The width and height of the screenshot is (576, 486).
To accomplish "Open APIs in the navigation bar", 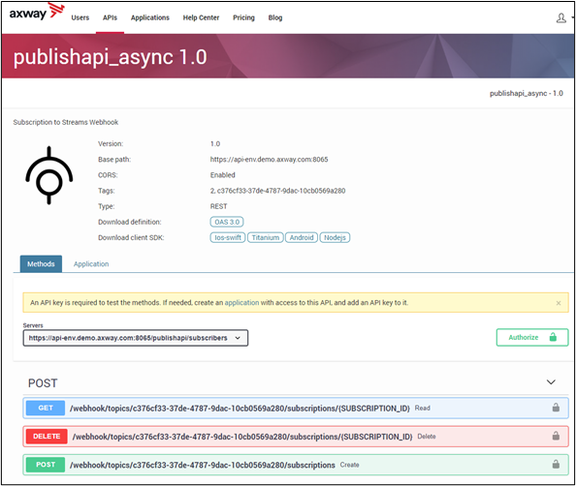I will pyautogui.click(x=110, y=17).
